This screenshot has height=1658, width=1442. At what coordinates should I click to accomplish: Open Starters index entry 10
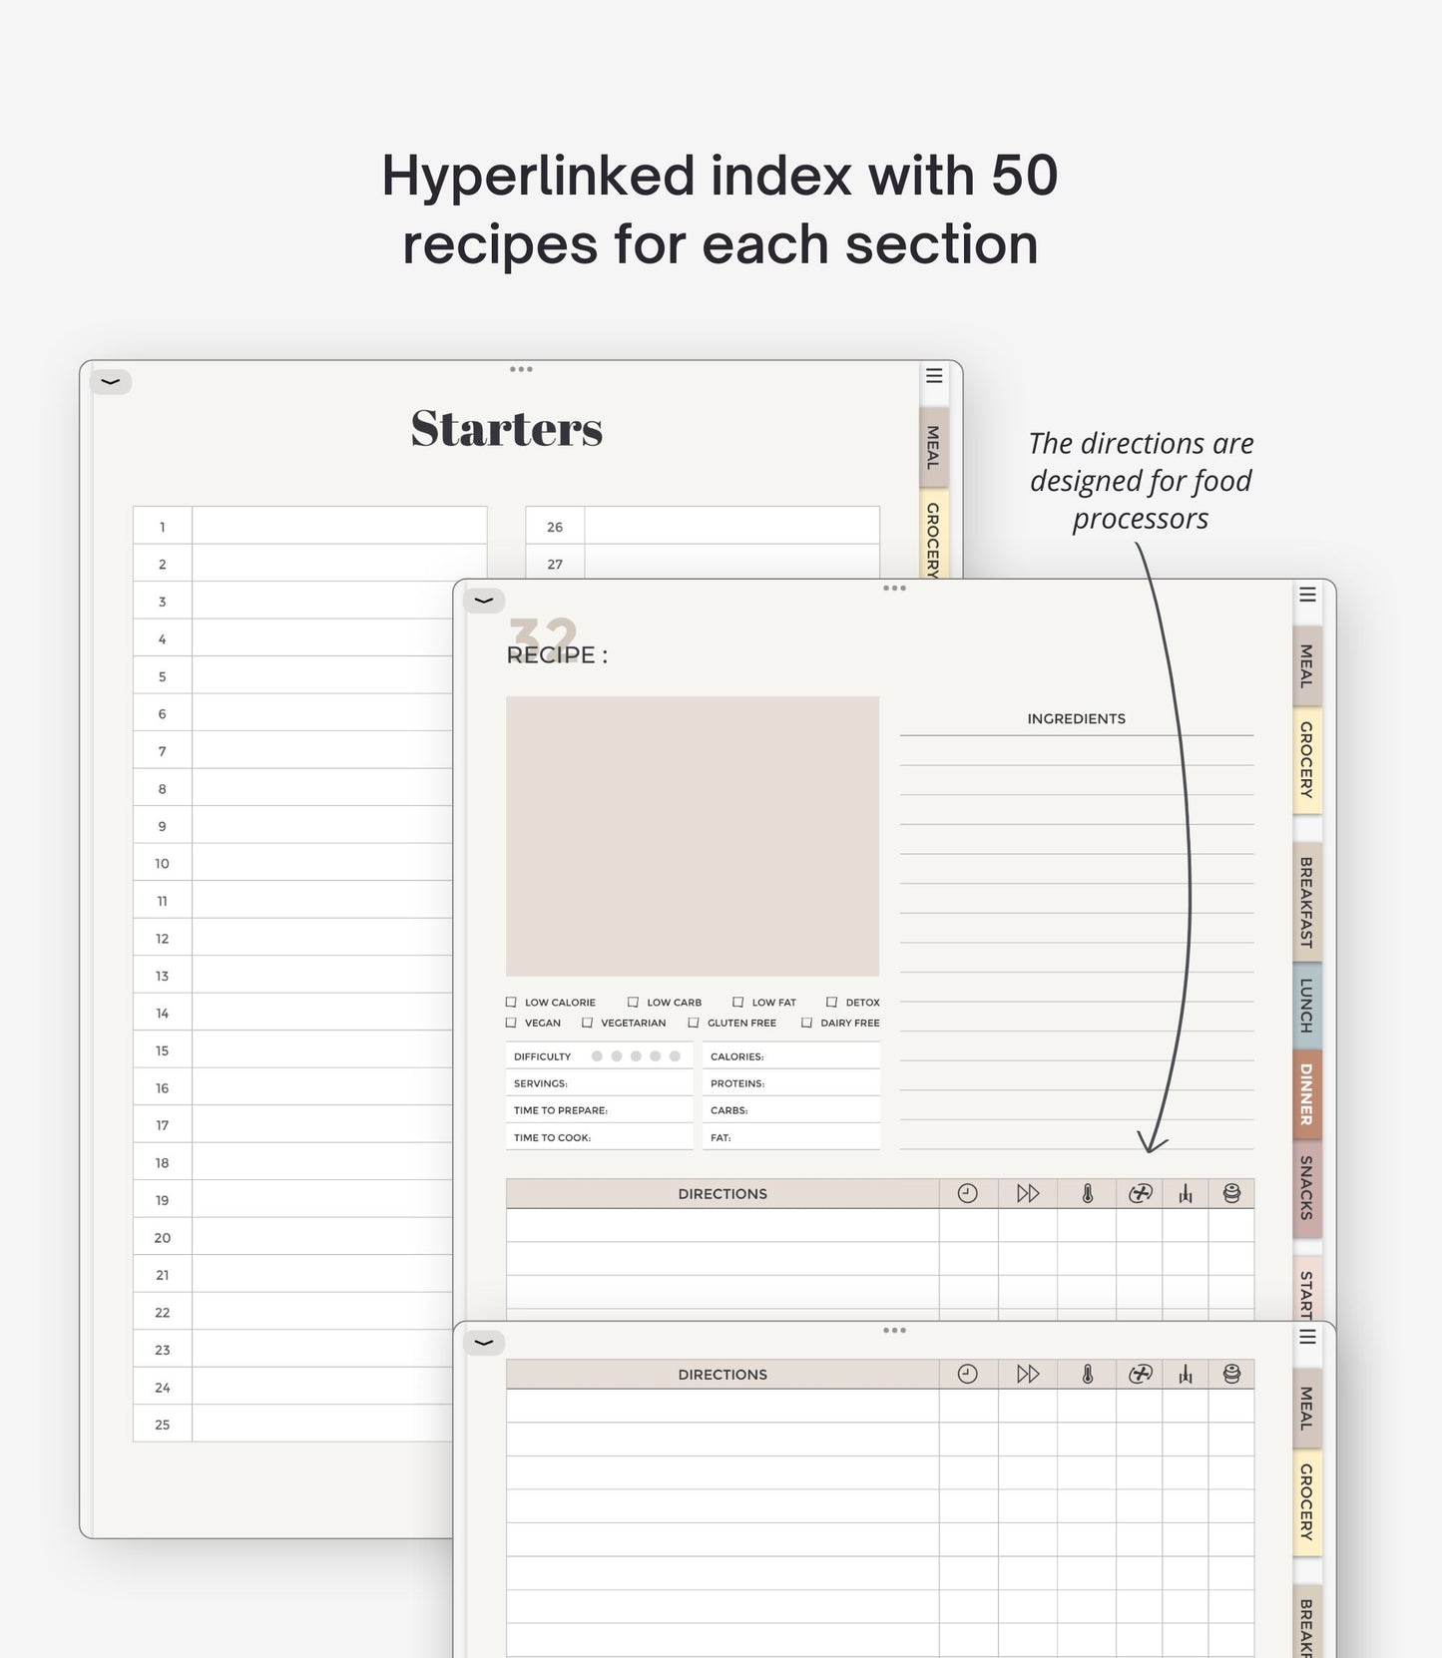tap(293, 863)
